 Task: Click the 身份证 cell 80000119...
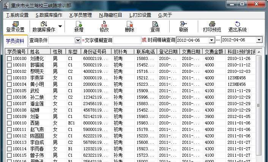tap(95, 123)
